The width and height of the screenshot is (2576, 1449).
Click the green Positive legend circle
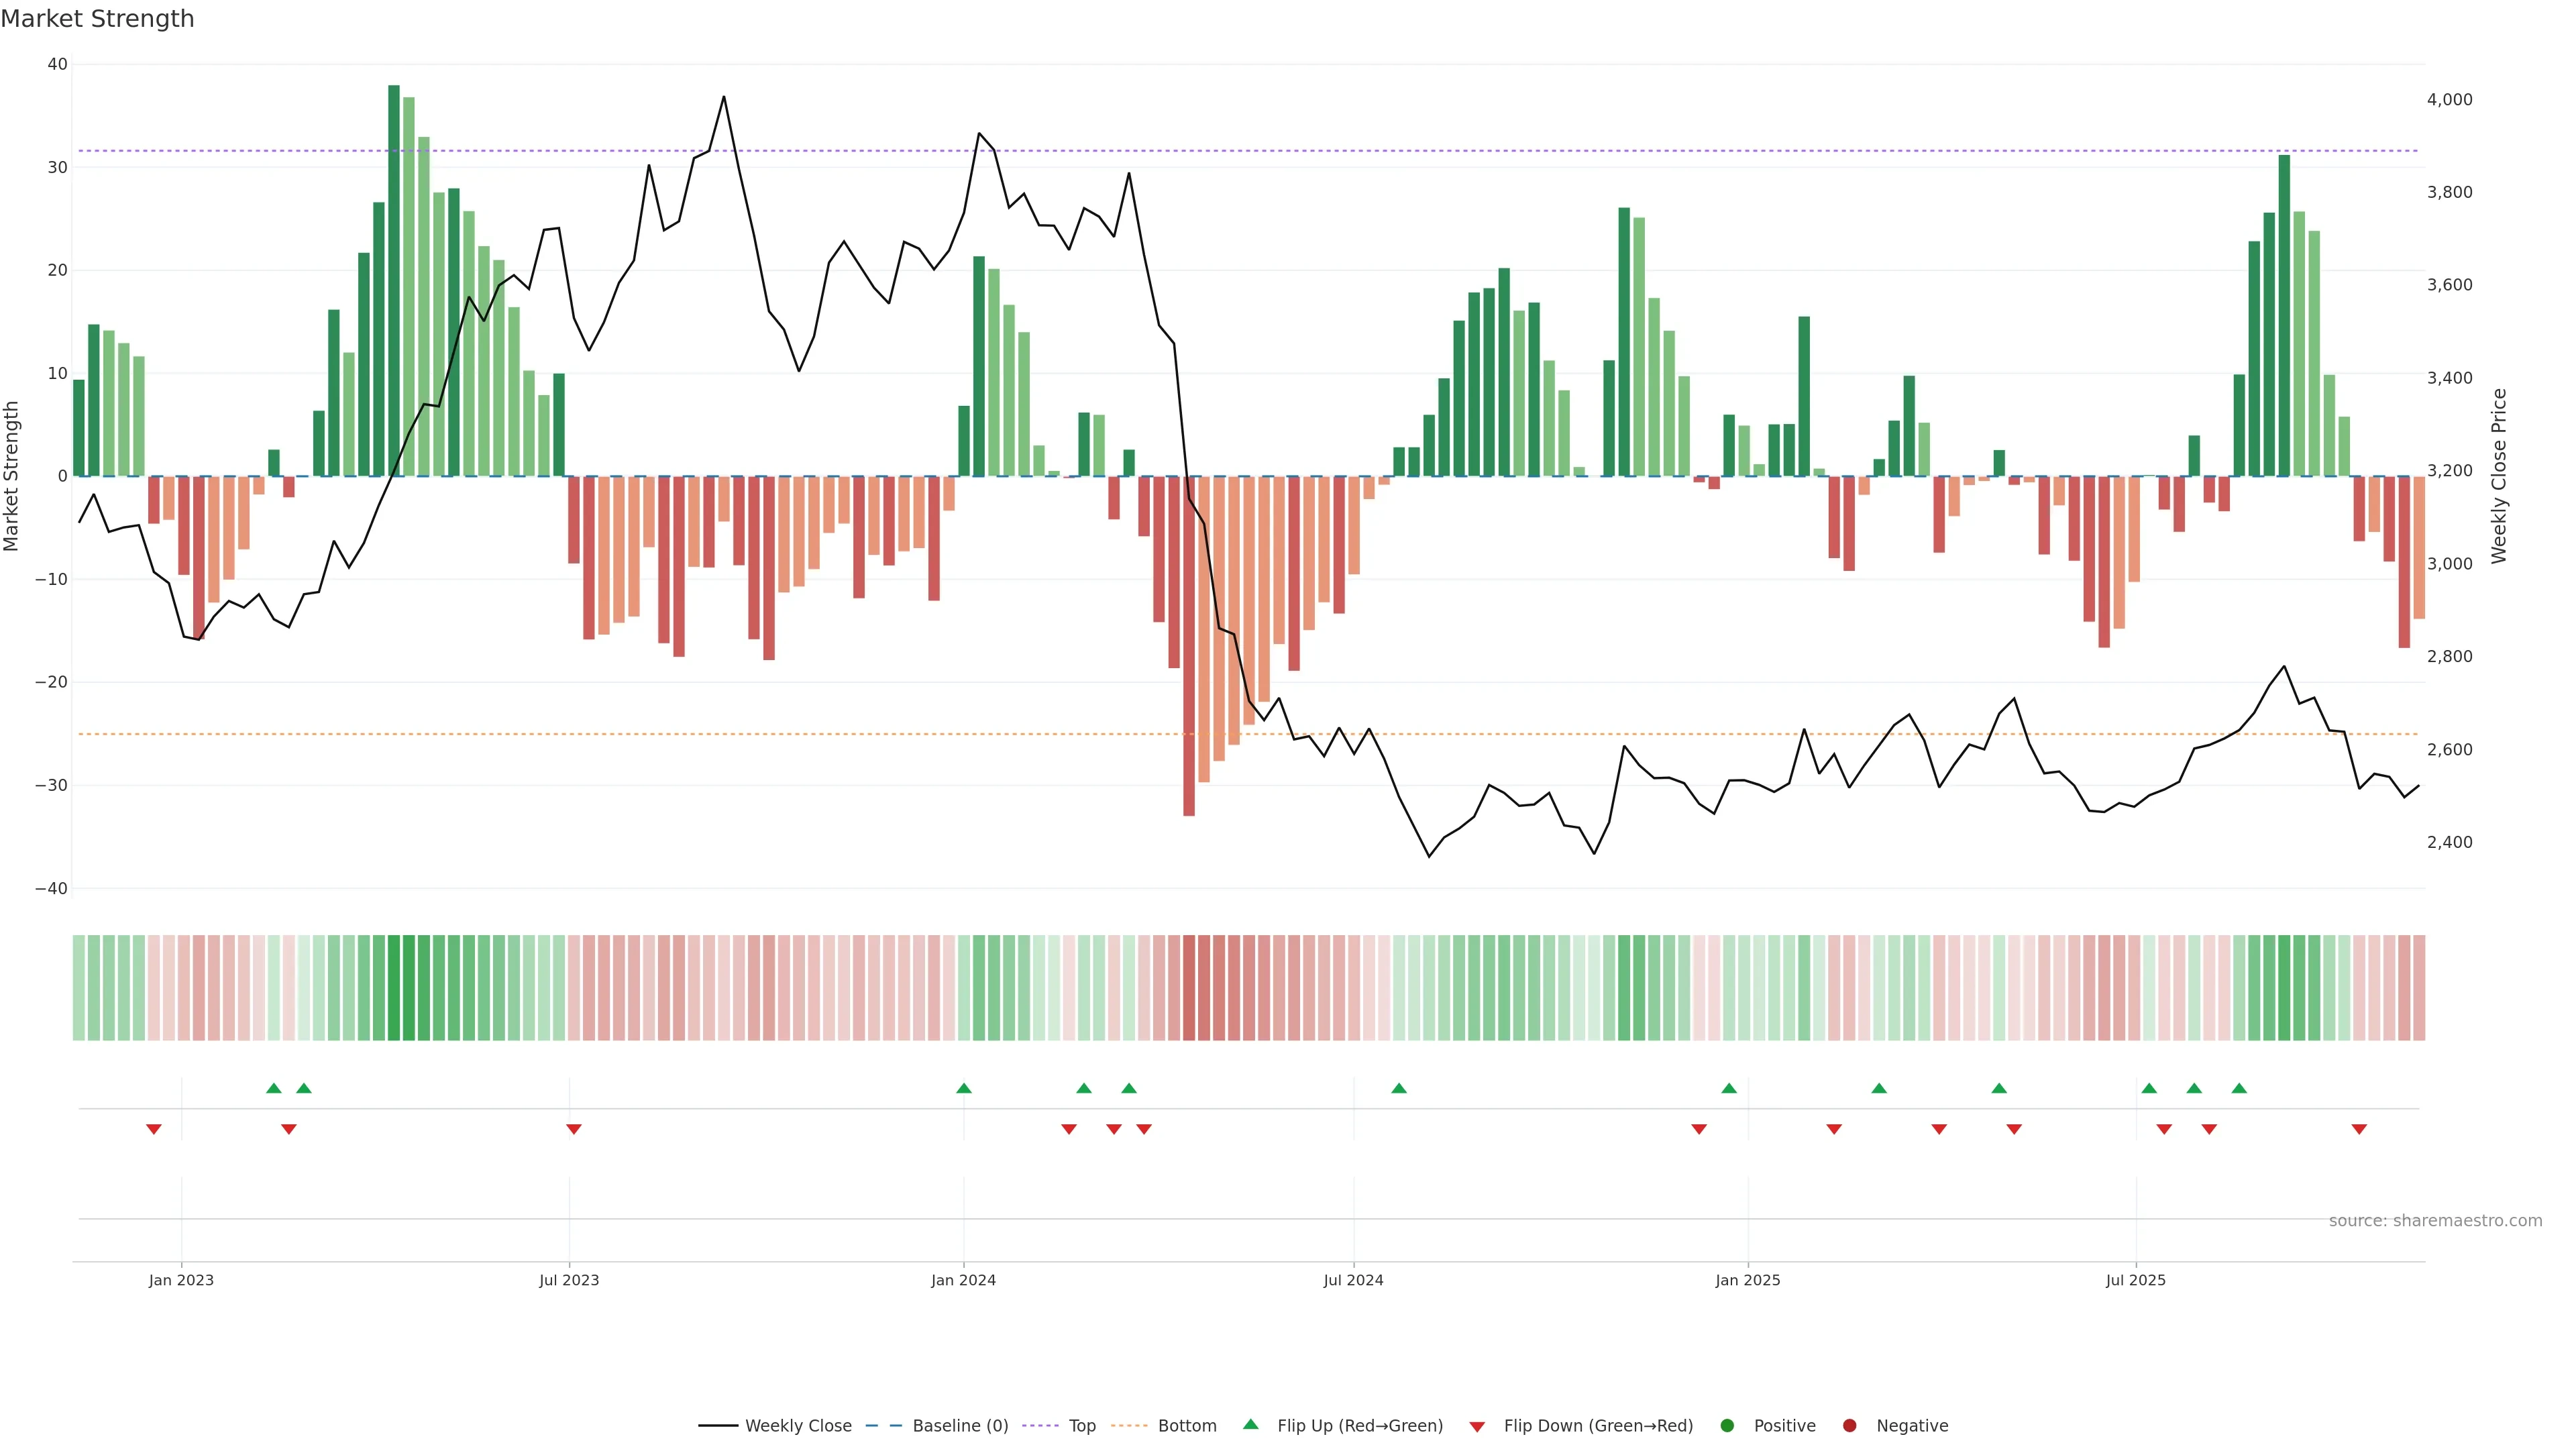(x=1727, y=1425)
